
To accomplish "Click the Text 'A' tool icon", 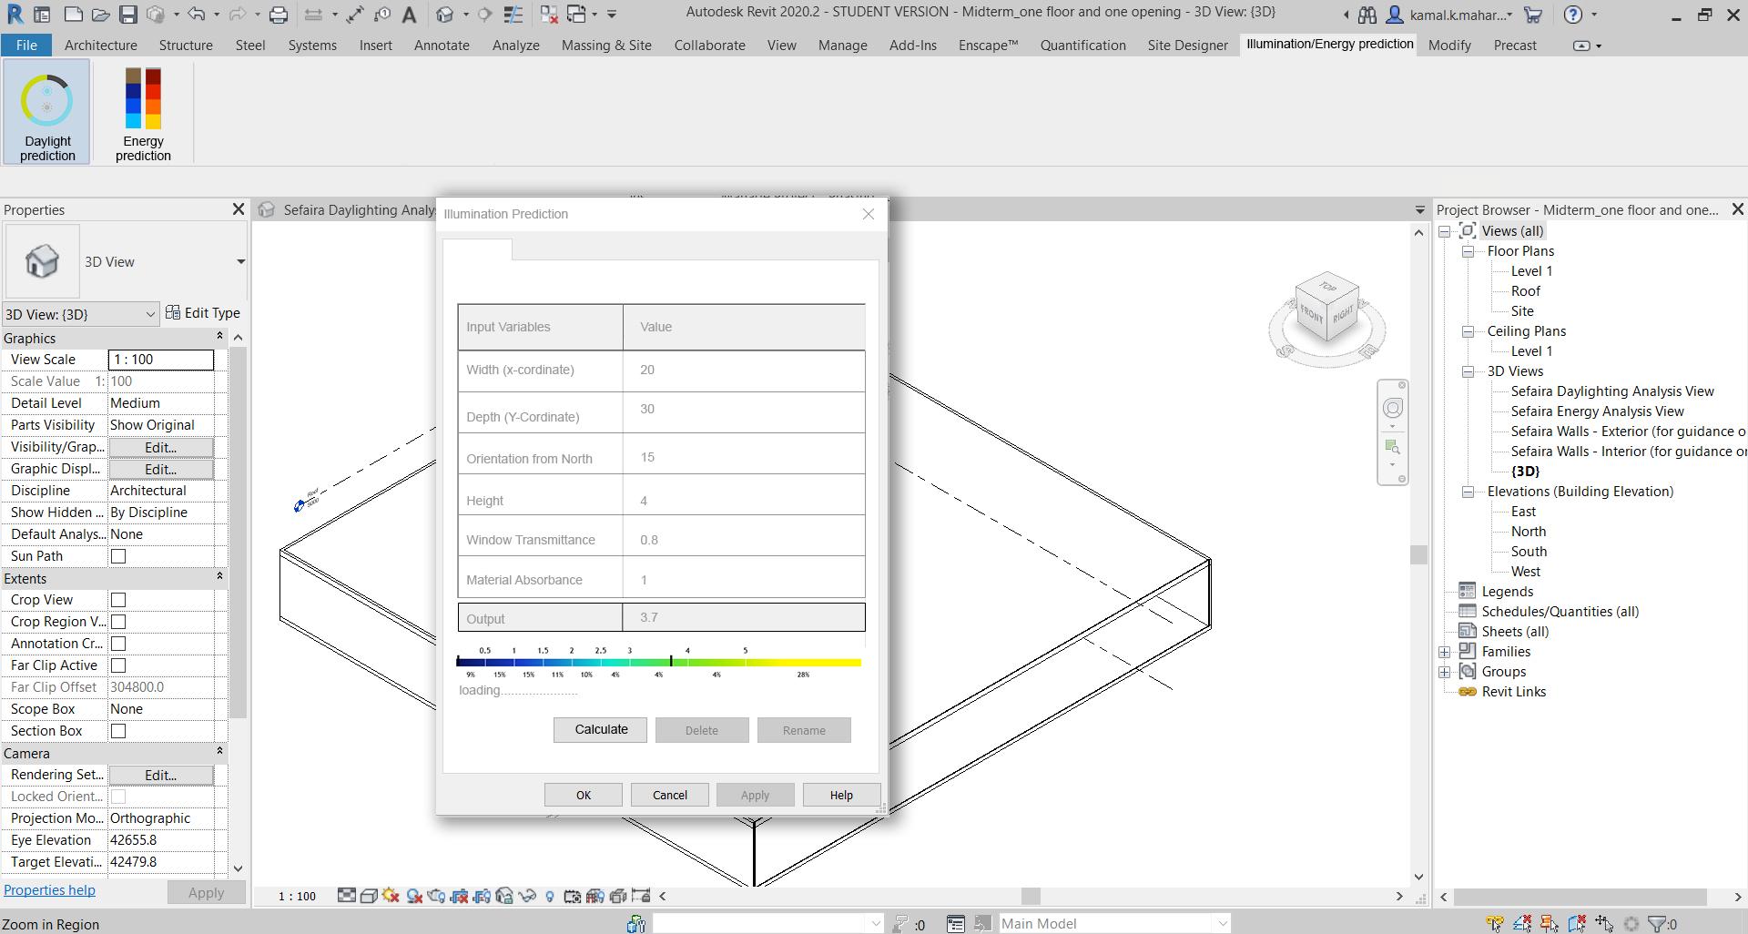I will 410,15.
